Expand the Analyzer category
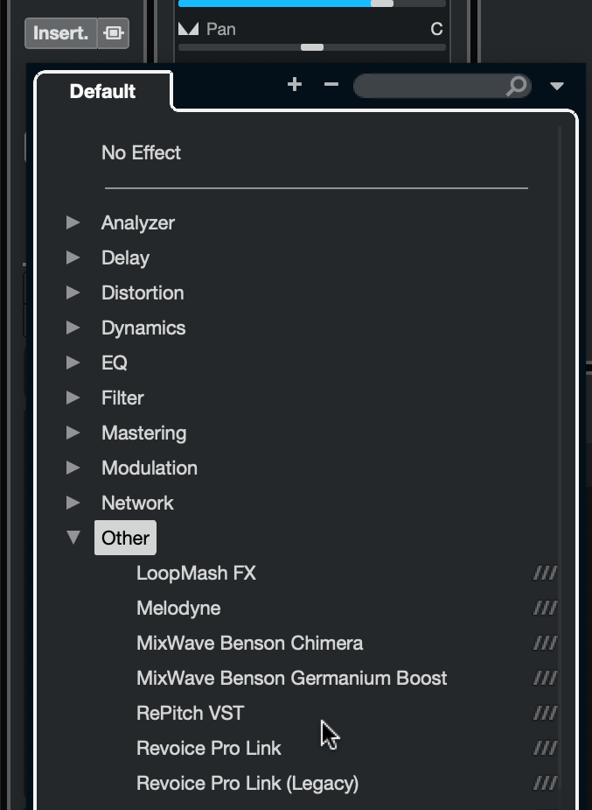Viewport: 592px width, 810px height. [73, 222]
